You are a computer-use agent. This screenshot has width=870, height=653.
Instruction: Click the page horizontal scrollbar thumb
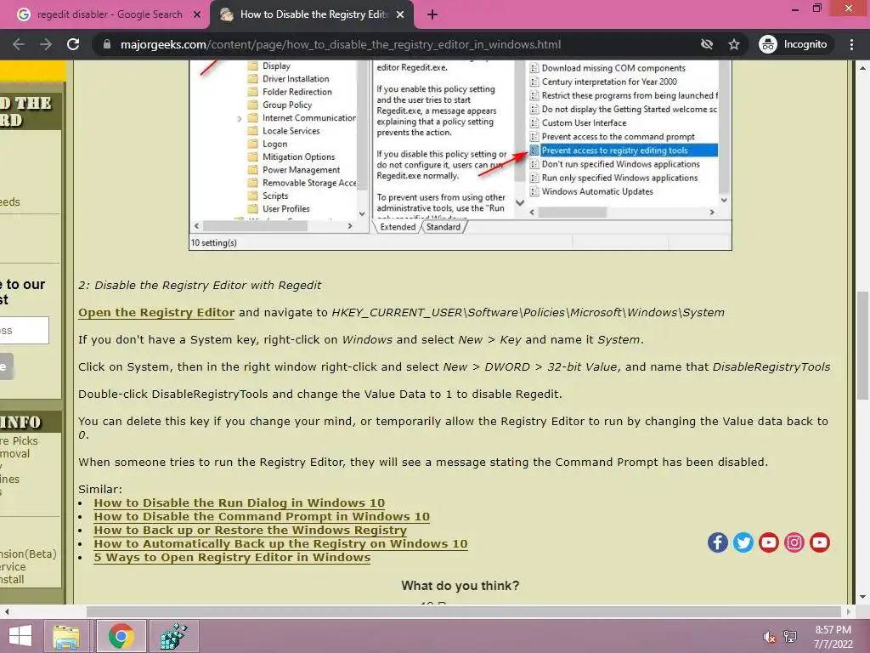(462, 611)
